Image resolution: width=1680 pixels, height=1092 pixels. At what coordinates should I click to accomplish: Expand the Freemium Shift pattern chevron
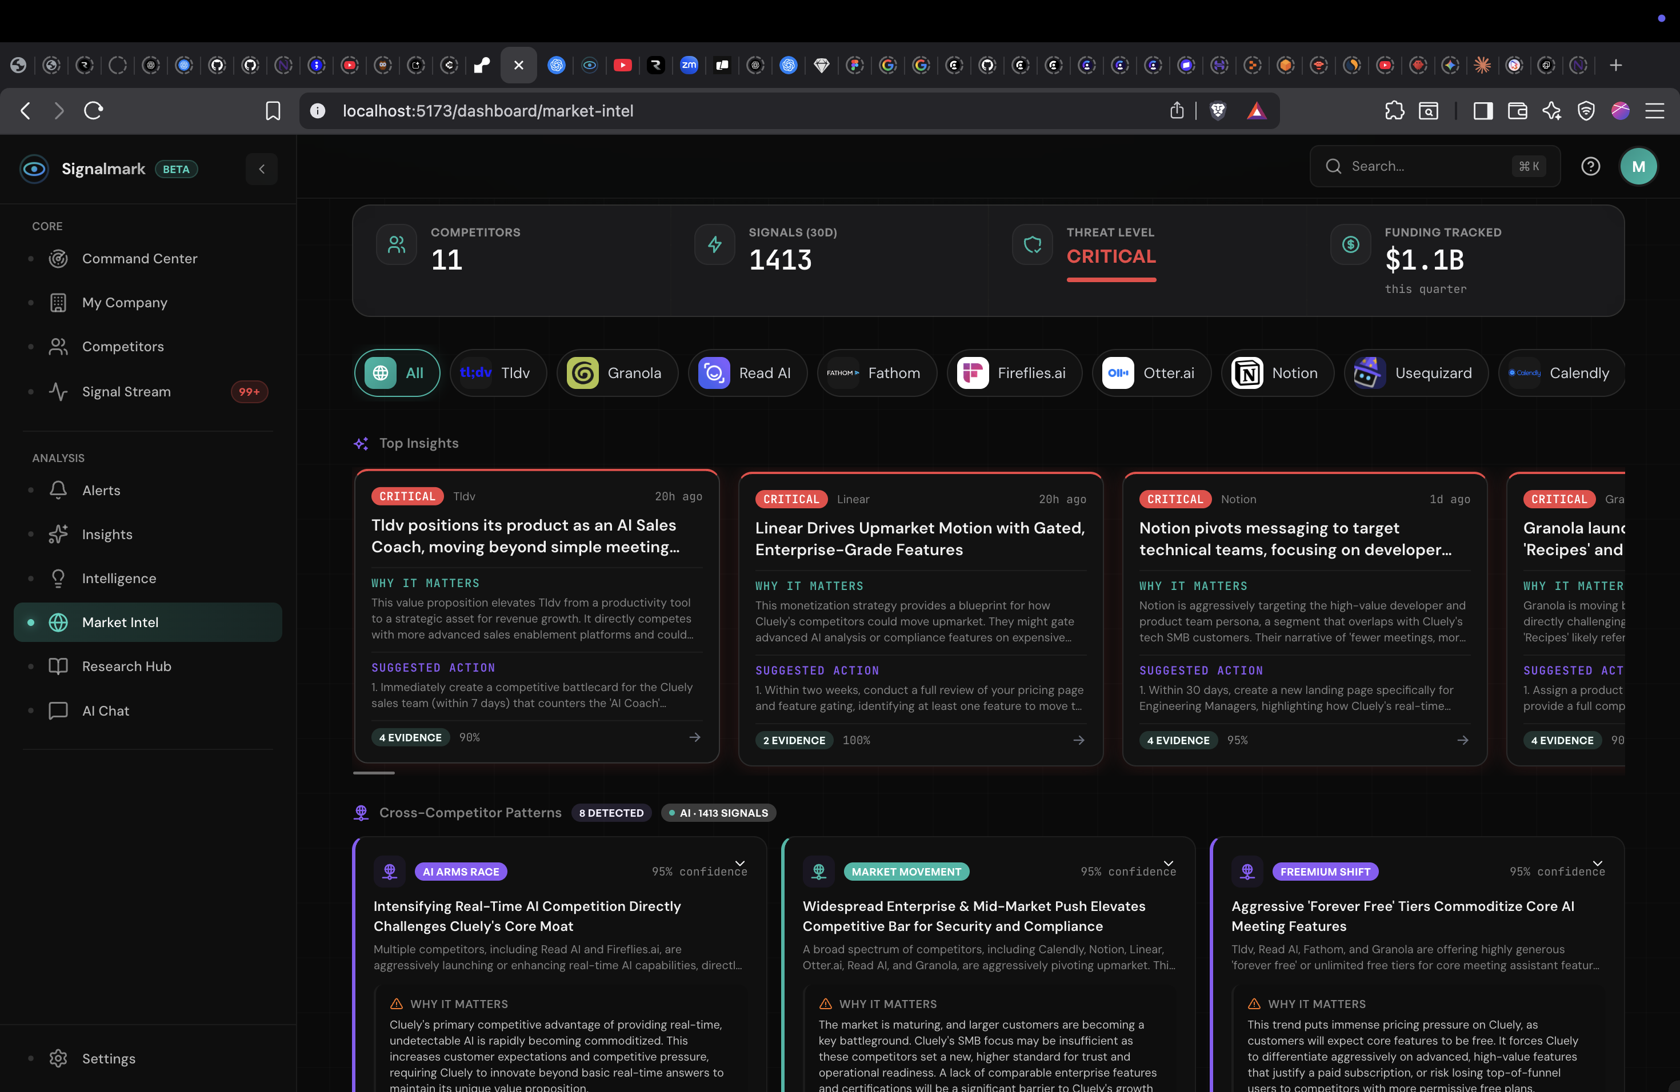[1597, 864]
